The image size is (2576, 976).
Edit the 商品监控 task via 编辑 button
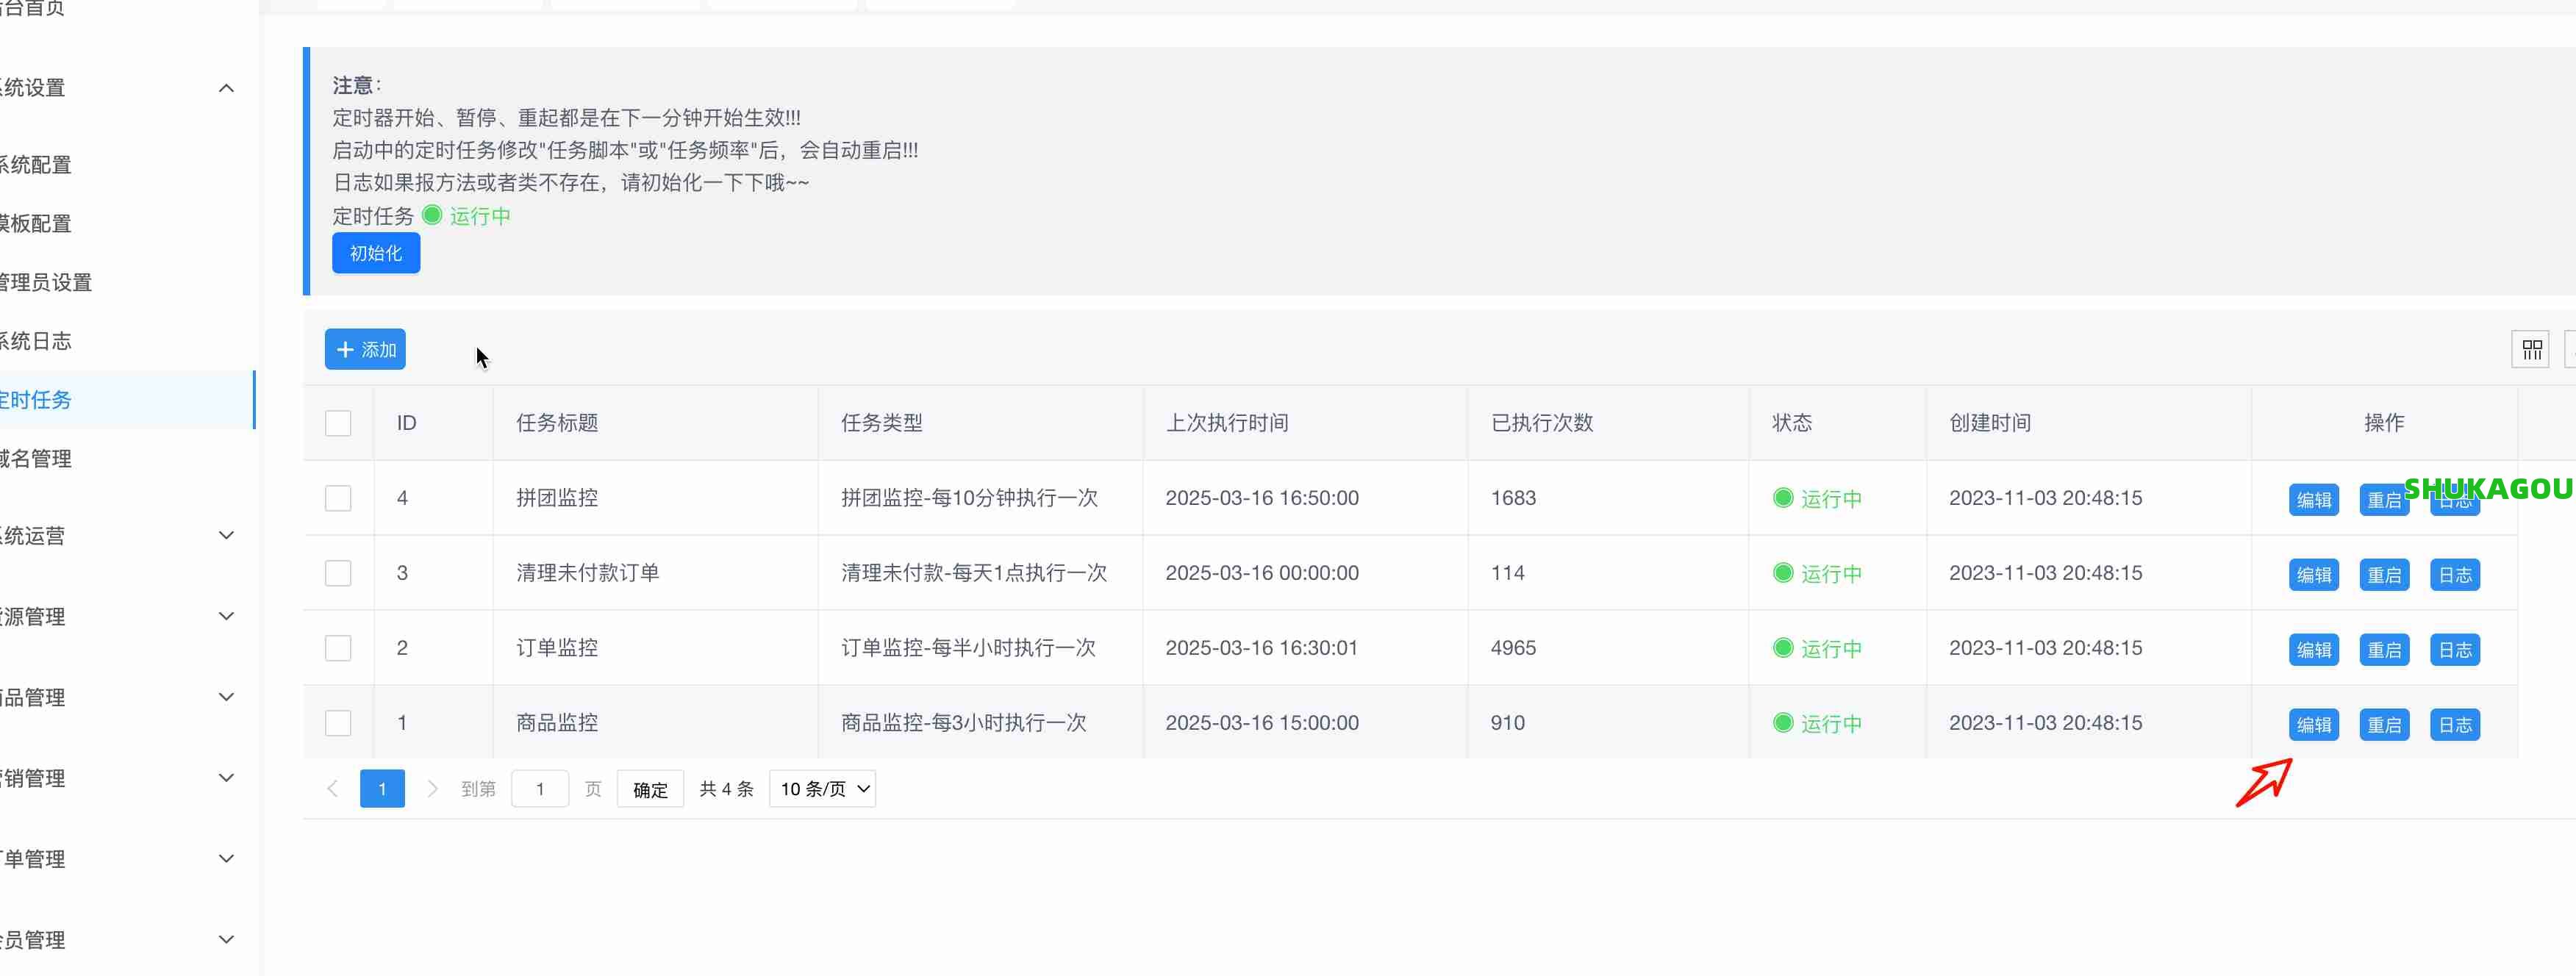pyautogui.click(x=2313, y=724)
